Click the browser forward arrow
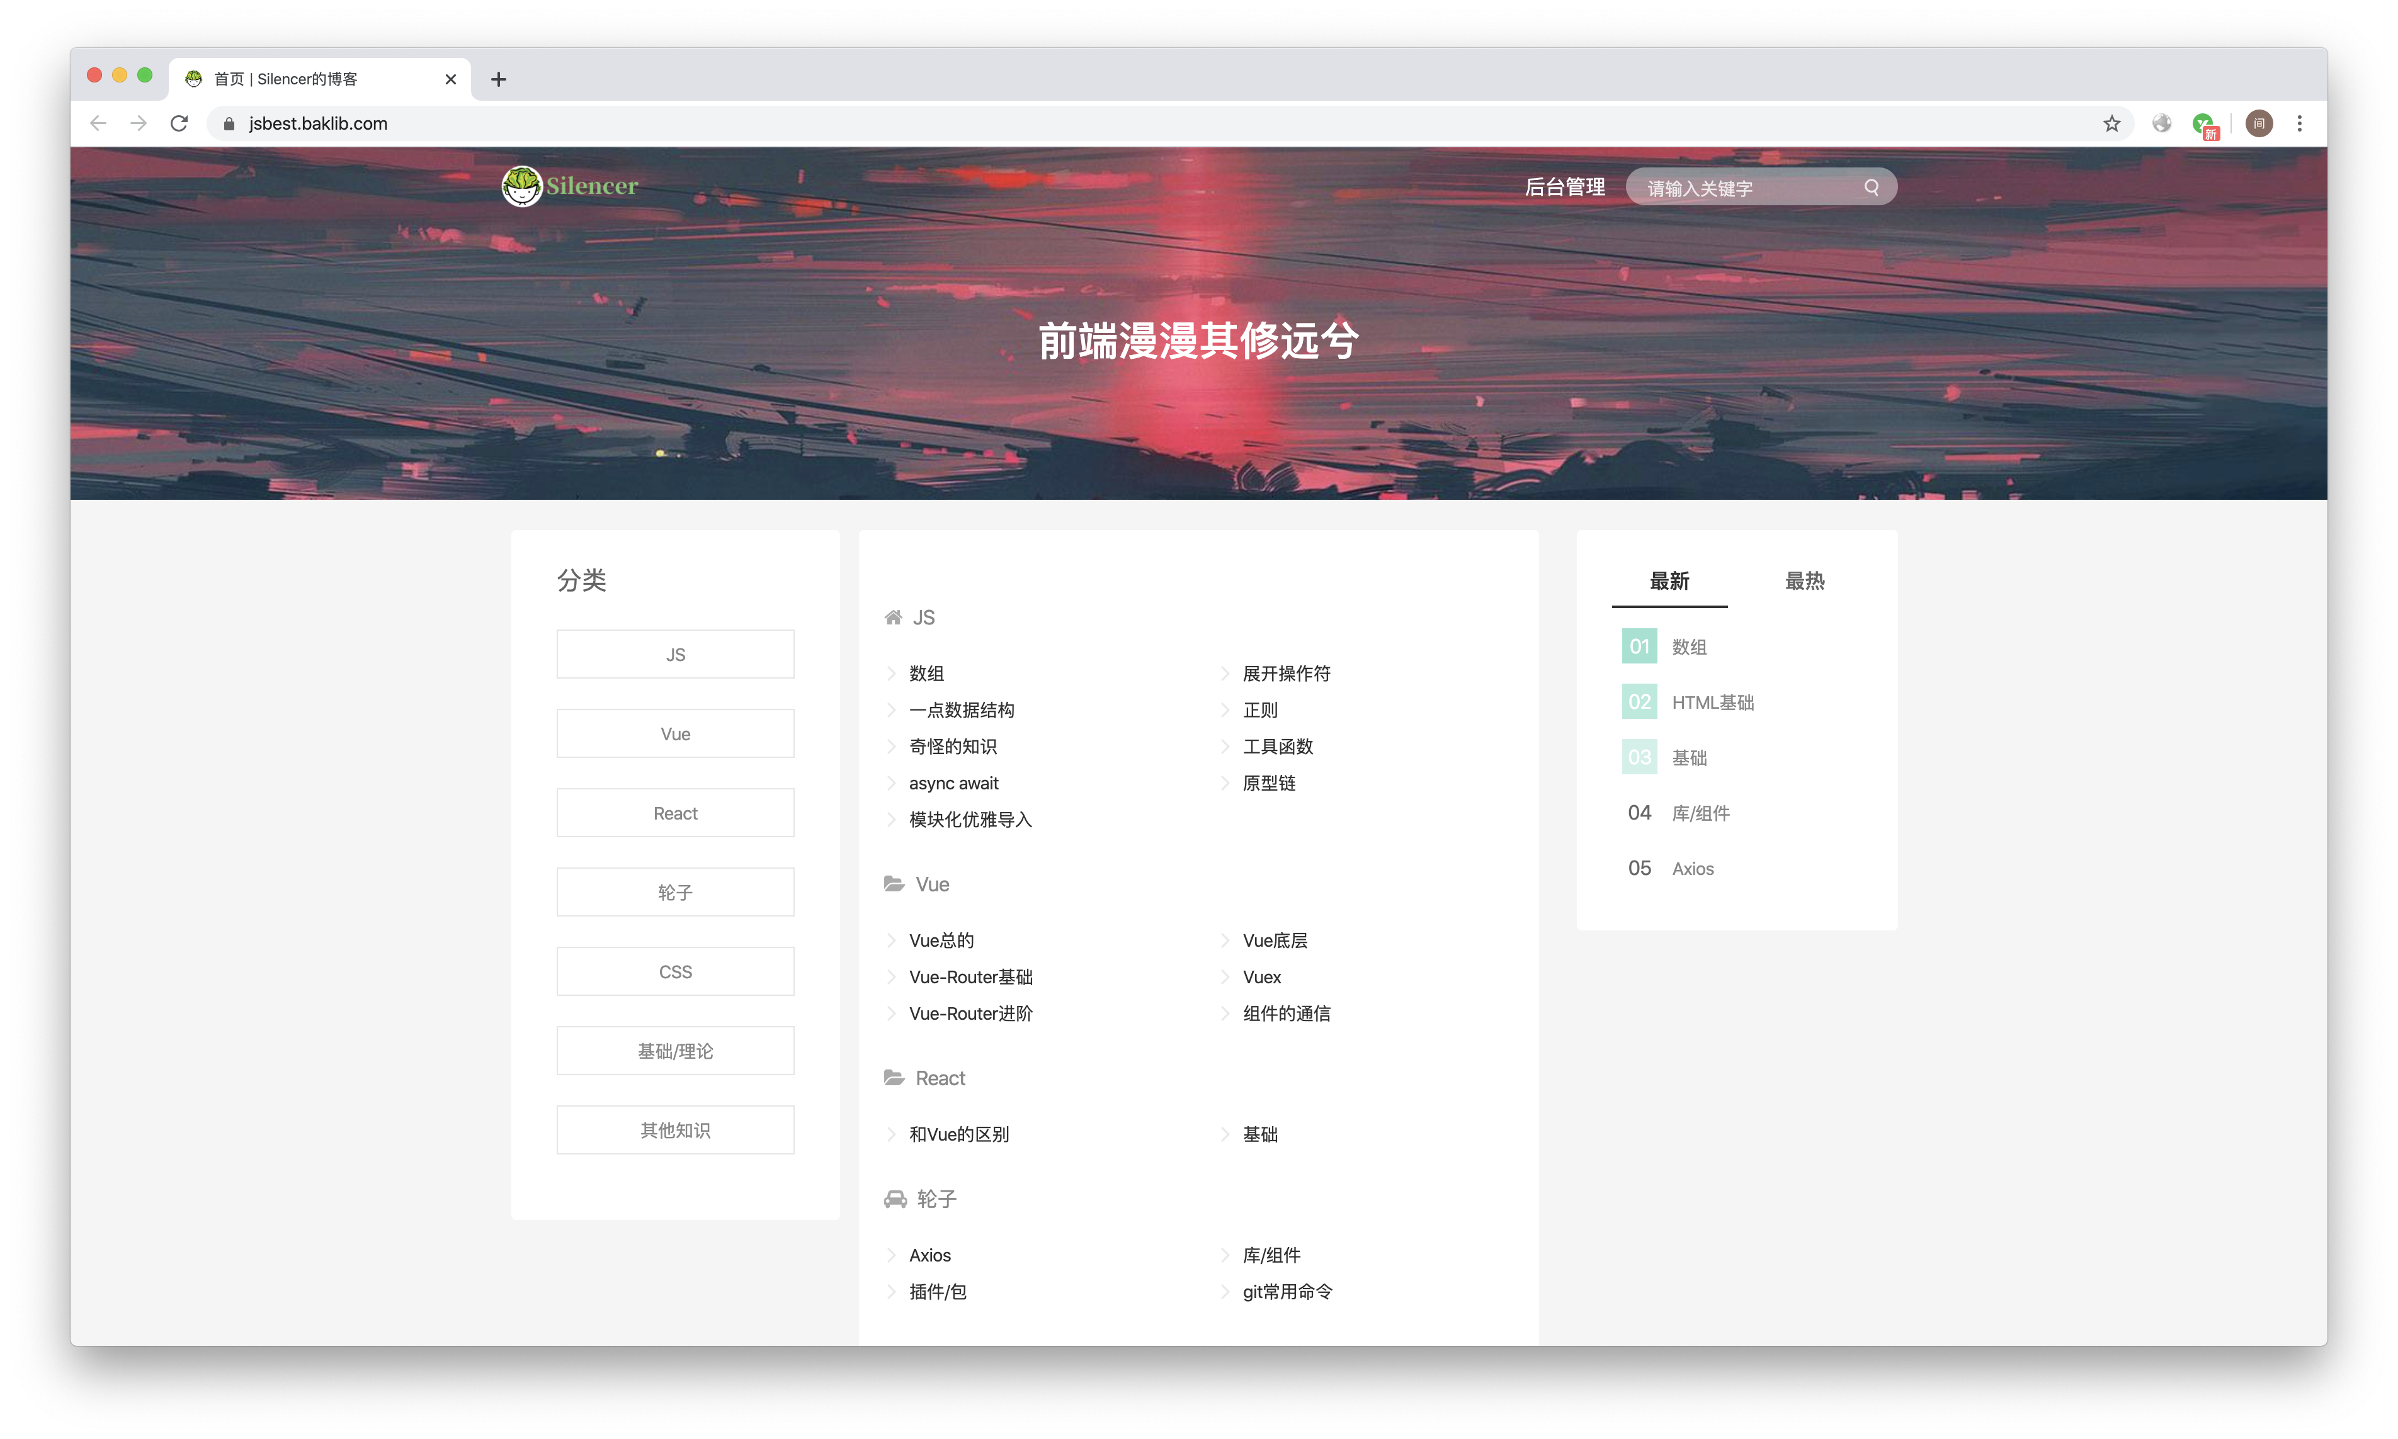 139,123
